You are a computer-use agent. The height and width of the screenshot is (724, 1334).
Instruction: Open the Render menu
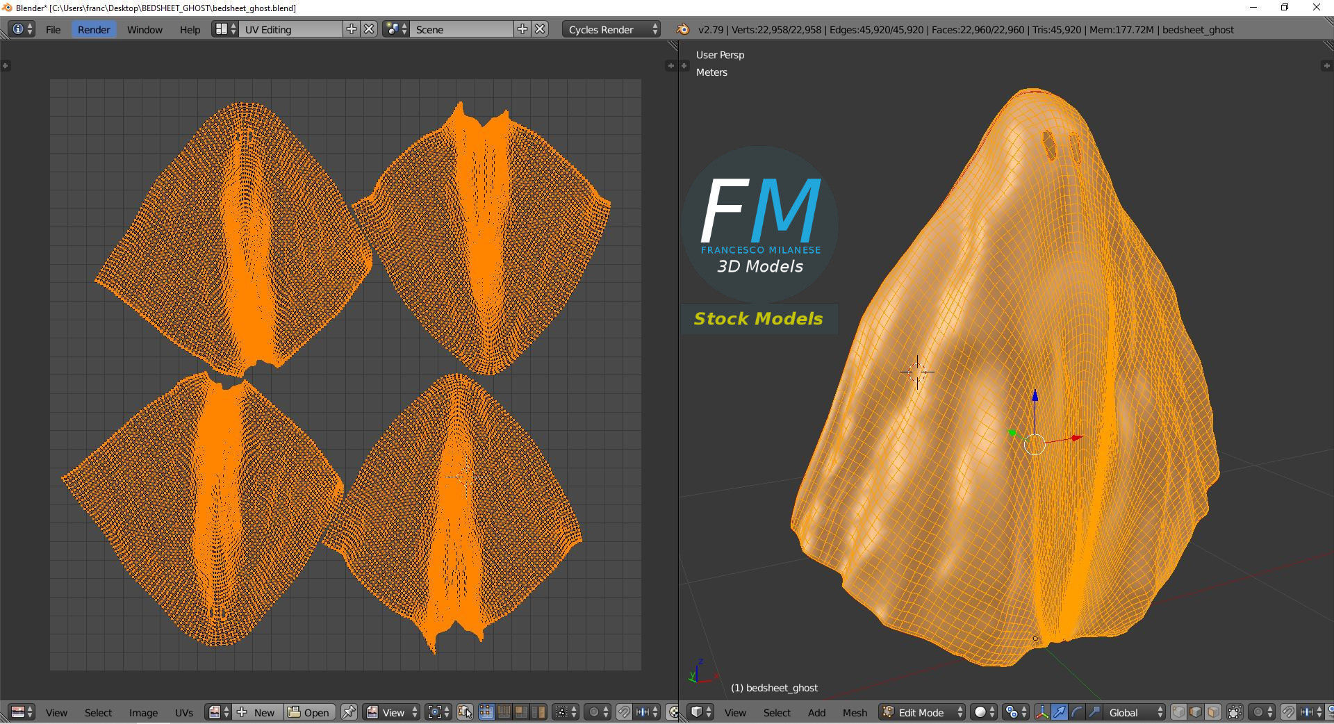[x=94, y=29]
